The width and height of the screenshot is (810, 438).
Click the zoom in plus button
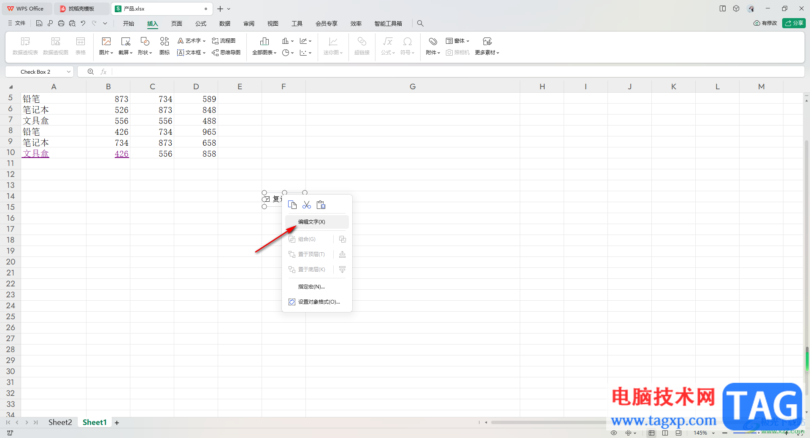(786, 433)
